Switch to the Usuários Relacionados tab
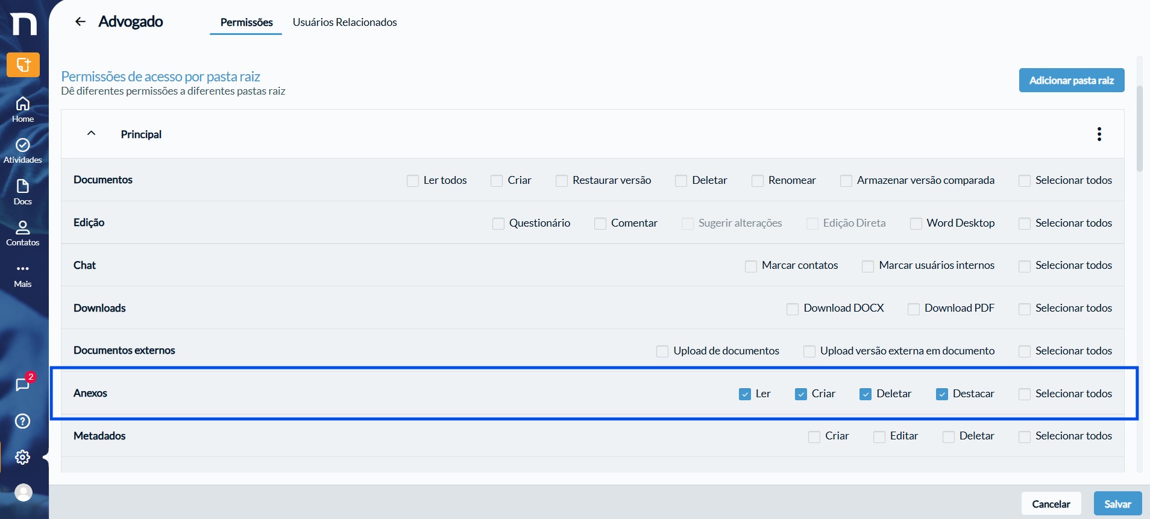1150x519 pixels. 345,22
